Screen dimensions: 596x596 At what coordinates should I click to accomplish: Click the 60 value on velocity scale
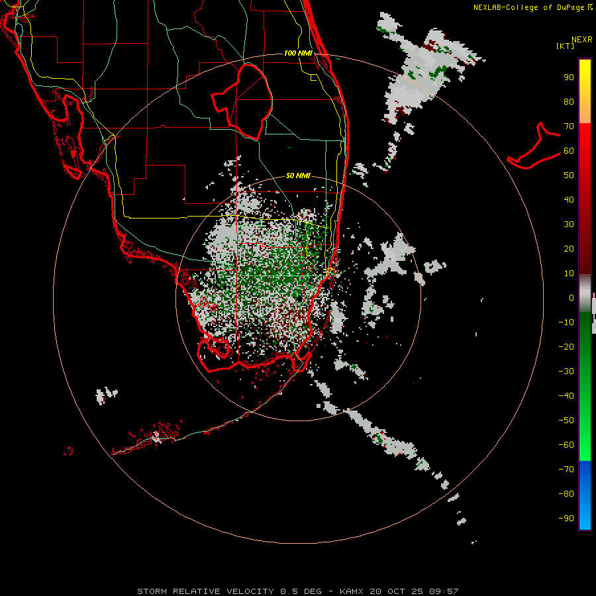(x=569, y=151)
